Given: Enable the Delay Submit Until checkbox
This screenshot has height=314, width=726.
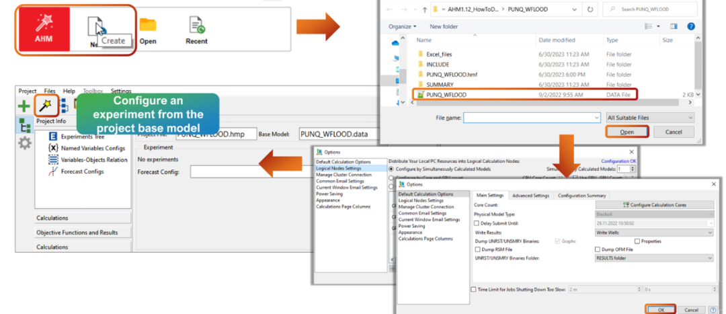Looking at the screenshot, I should point(477,223).
